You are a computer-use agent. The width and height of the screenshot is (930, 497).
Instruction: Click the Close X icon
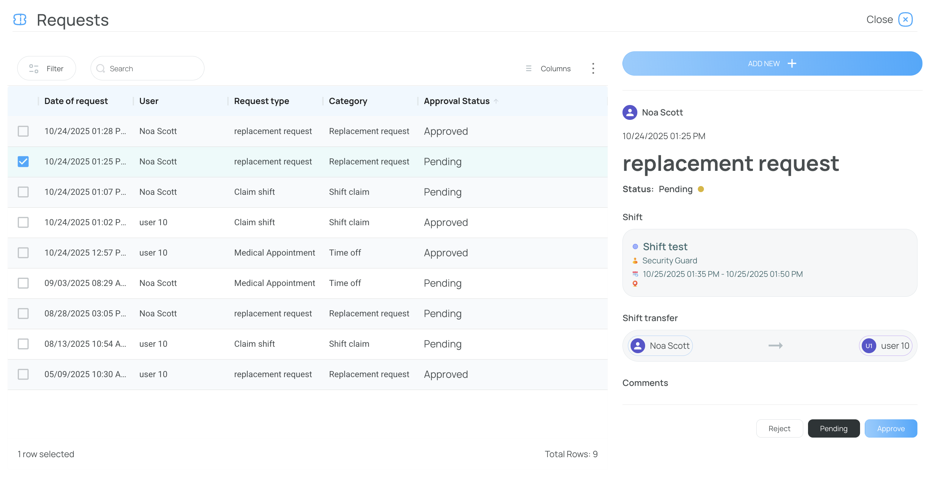905,20
